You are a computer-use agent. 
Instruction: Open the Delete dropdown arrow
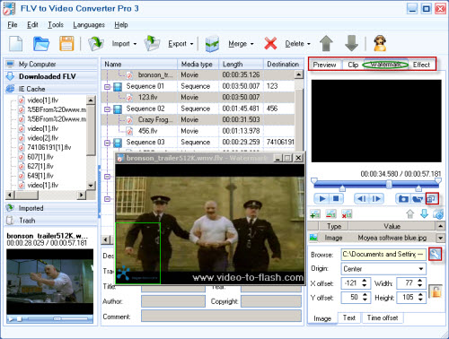point(309,44)
